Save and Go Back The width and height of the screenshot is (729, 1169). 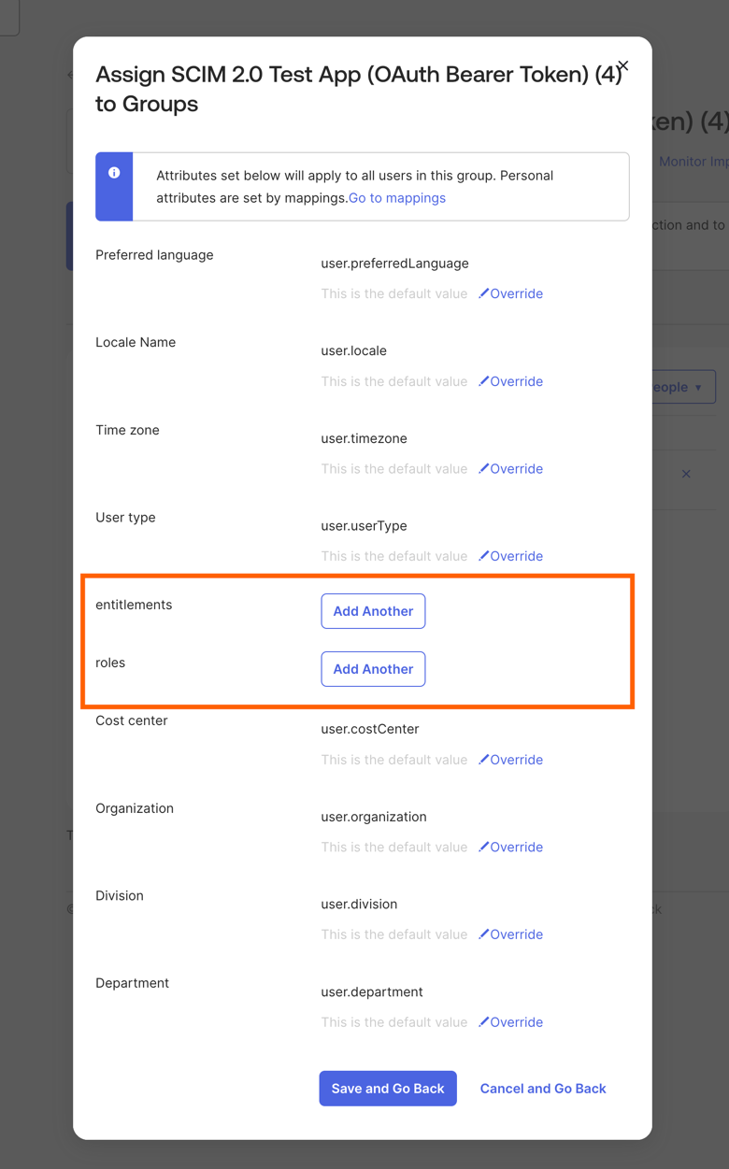point(388,1089)
